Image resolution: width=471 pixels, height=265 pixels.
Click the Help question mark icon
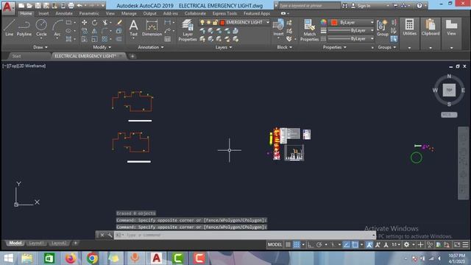coord(419,5)
